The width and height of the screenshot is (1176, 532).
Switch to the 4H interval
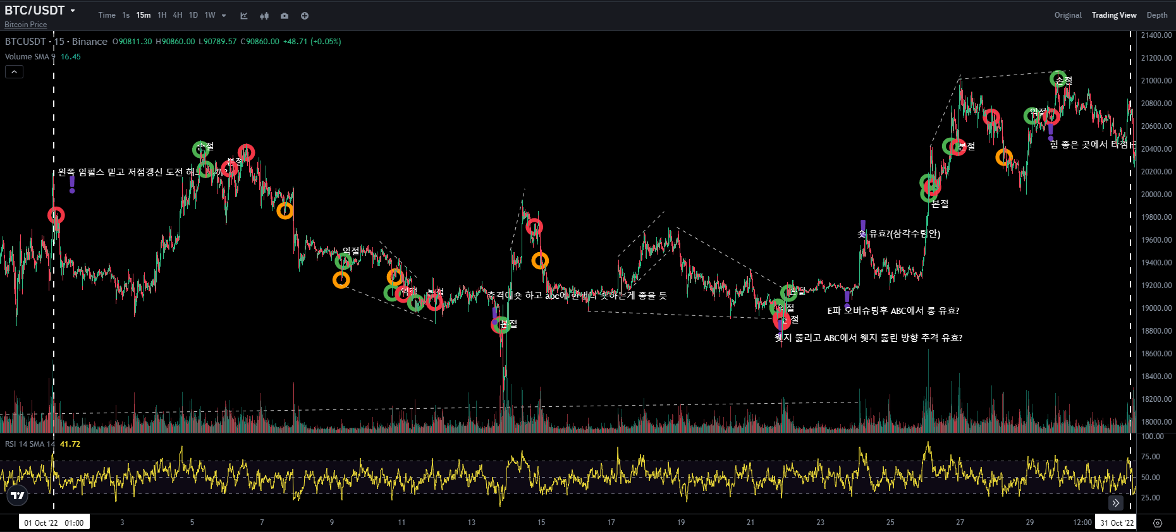pyautogui.click(x=178, y=15)
